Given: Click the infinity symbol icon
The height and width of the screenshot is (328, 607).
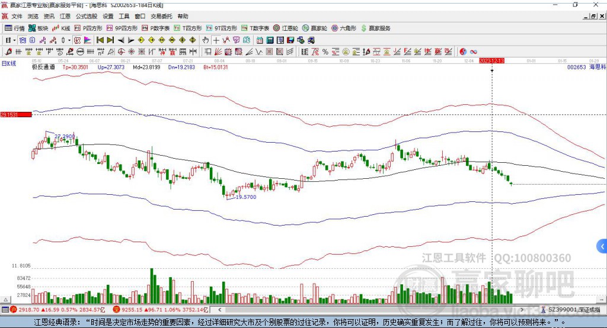Looking at the screenshot, I should point(474,52).
